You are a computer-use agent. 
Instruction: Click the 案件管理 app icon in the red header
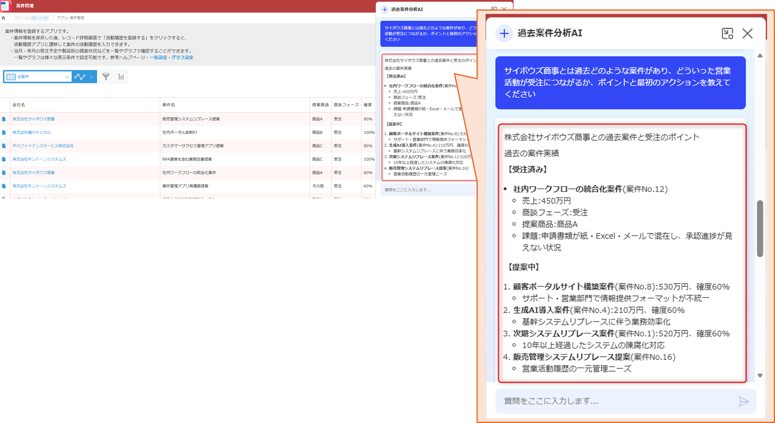[x=5, y=5]
